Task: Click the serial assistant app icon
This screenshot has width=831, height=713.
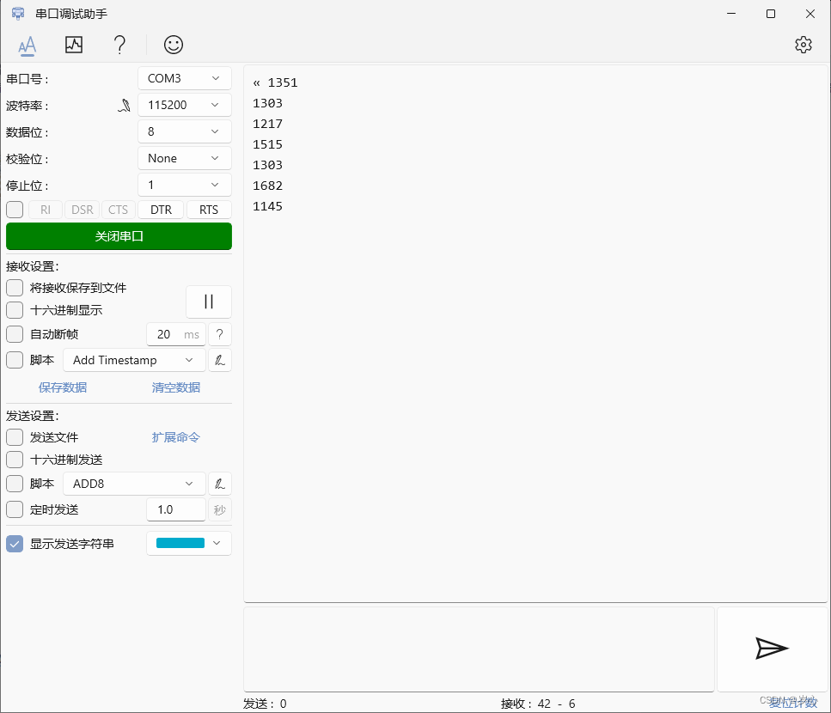Action: point(17,14)
